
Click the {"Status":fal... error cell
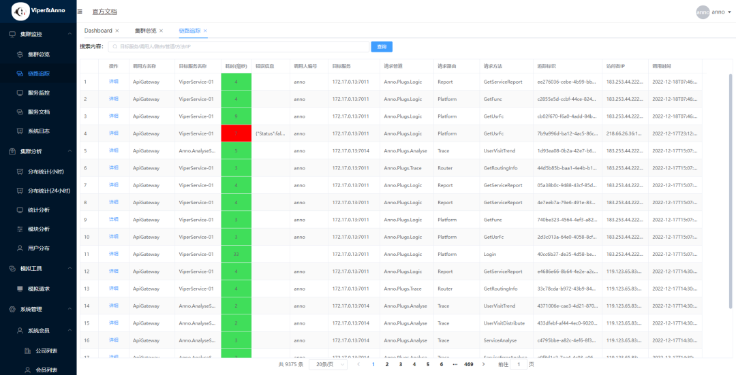point(271,133)
